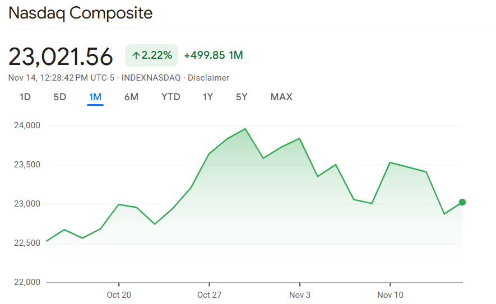
Task: Click the Nov 10 date axis label
Action: (390, 295)
